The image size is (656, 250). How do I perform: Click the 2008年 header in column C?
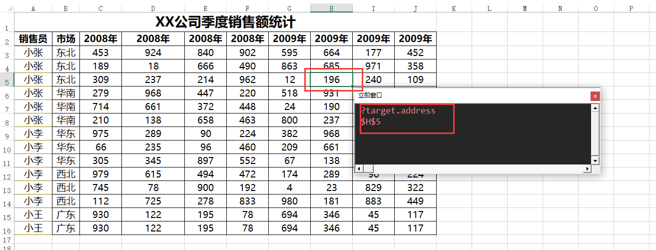coord(100,39)
